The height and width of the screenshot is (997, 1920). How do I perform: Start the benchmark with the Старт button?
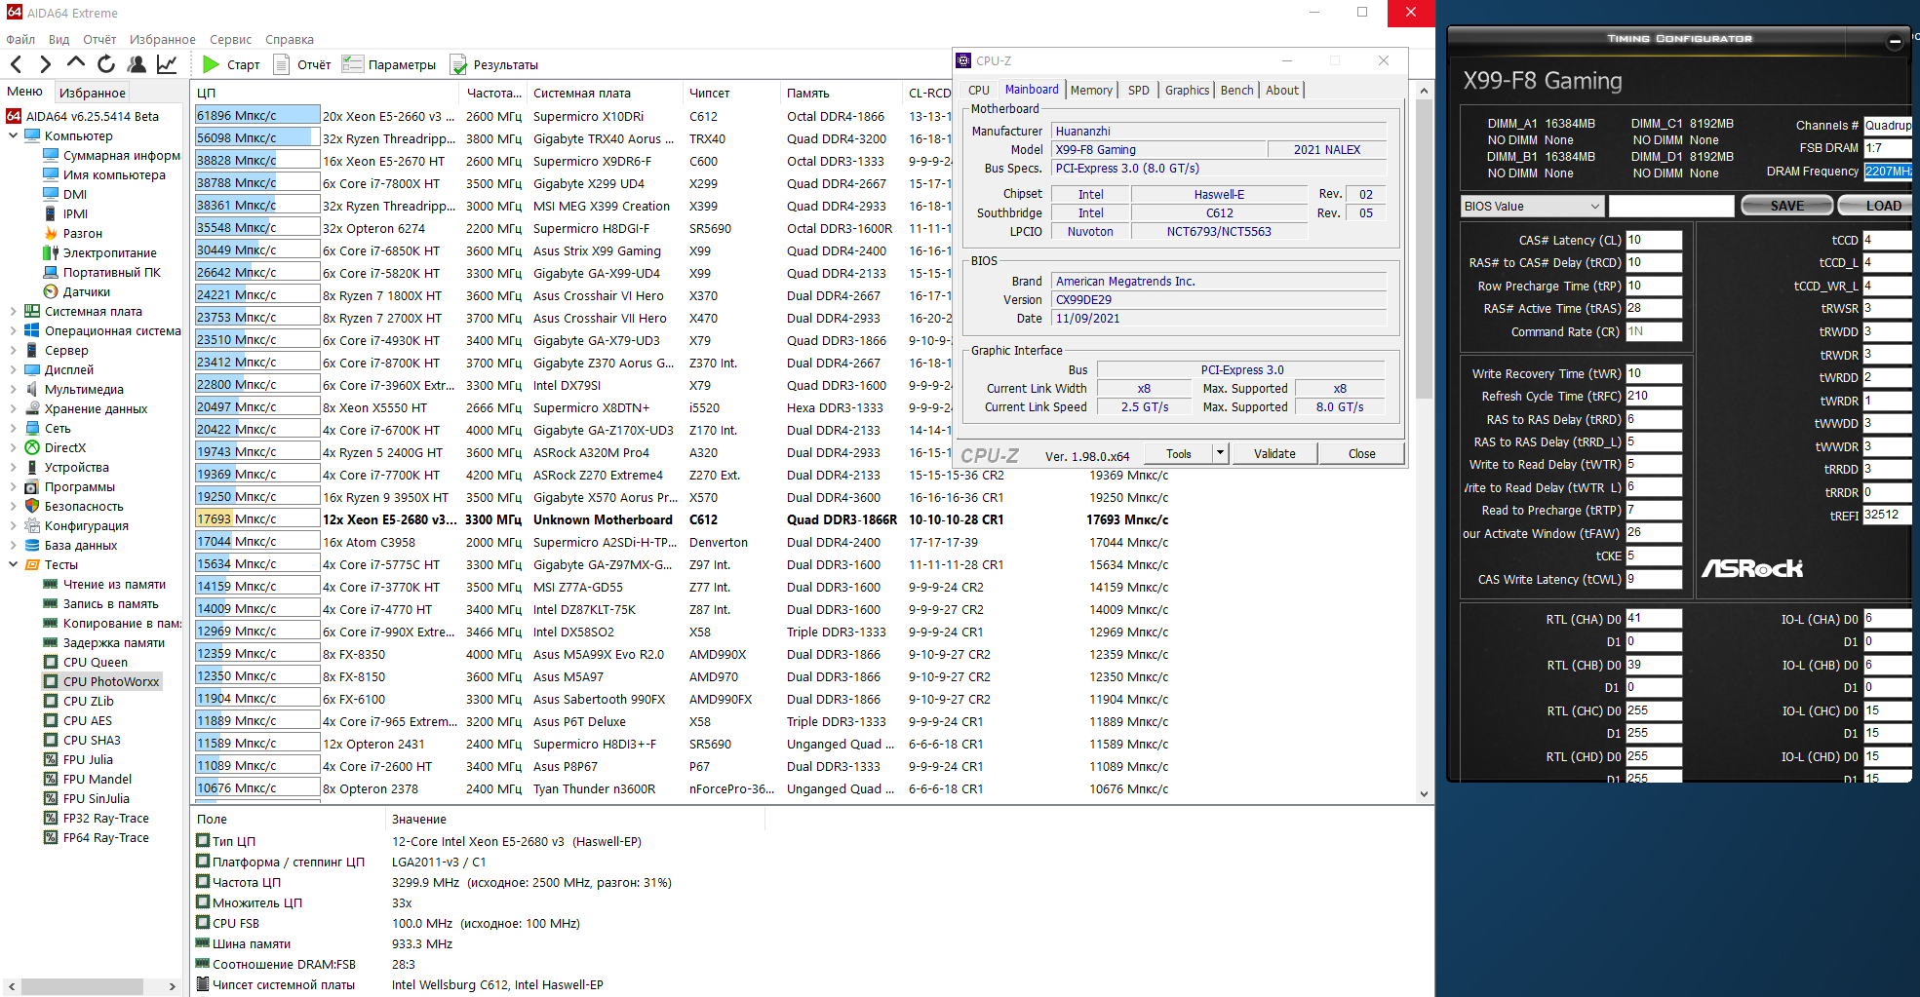[x=231, y=64]
